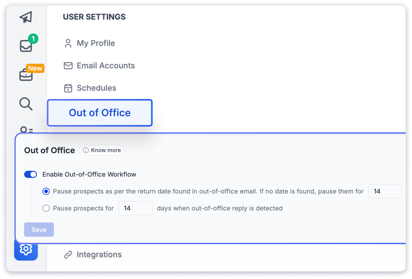Open the briefcase icon marked New
412x279 pixels.
tap(26, 75)
